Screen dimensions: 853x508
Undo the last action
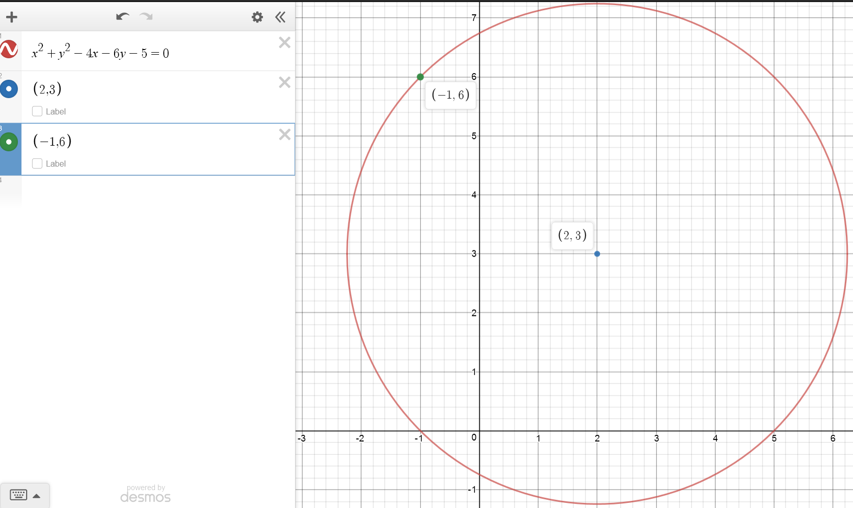tap(122, 17)
